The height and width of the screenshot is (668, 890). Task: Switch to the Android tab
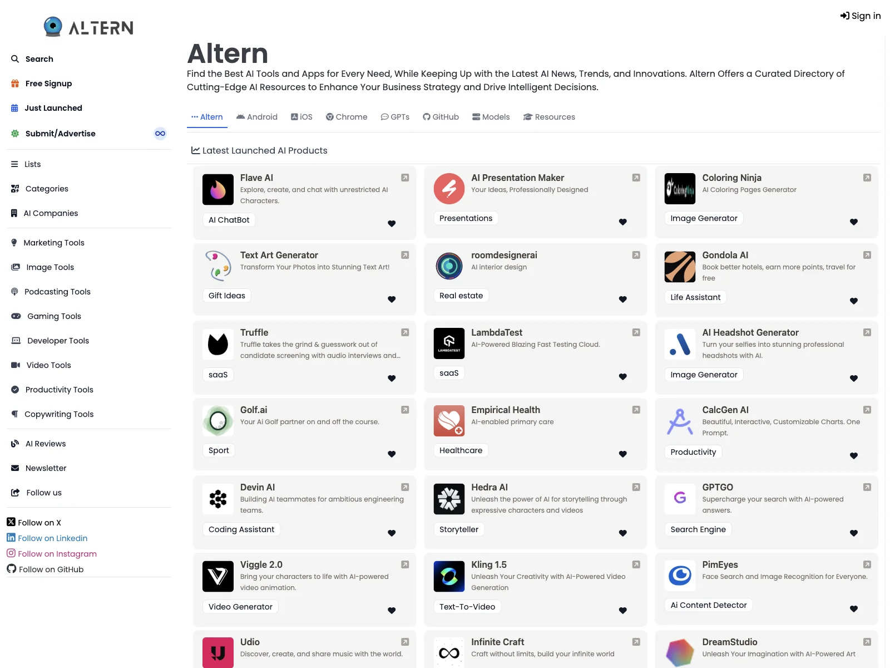257,117
